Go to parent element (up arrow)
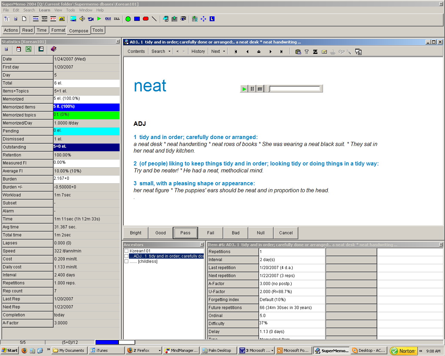445x356 pixels. pos(259,51)
